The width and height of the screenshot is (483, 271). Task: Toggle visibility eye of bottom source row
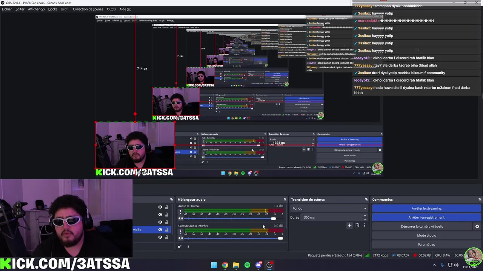pyautogui.click(x=160, y=237)
